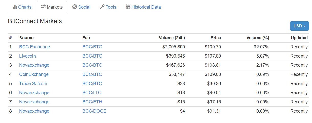Open Novaexchange link in row 3

tap(34, 65)
